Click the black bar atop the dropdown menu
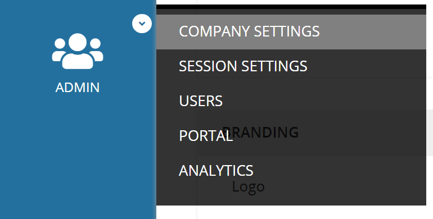This screenshot has height=219, width=433. pos(291,7)
